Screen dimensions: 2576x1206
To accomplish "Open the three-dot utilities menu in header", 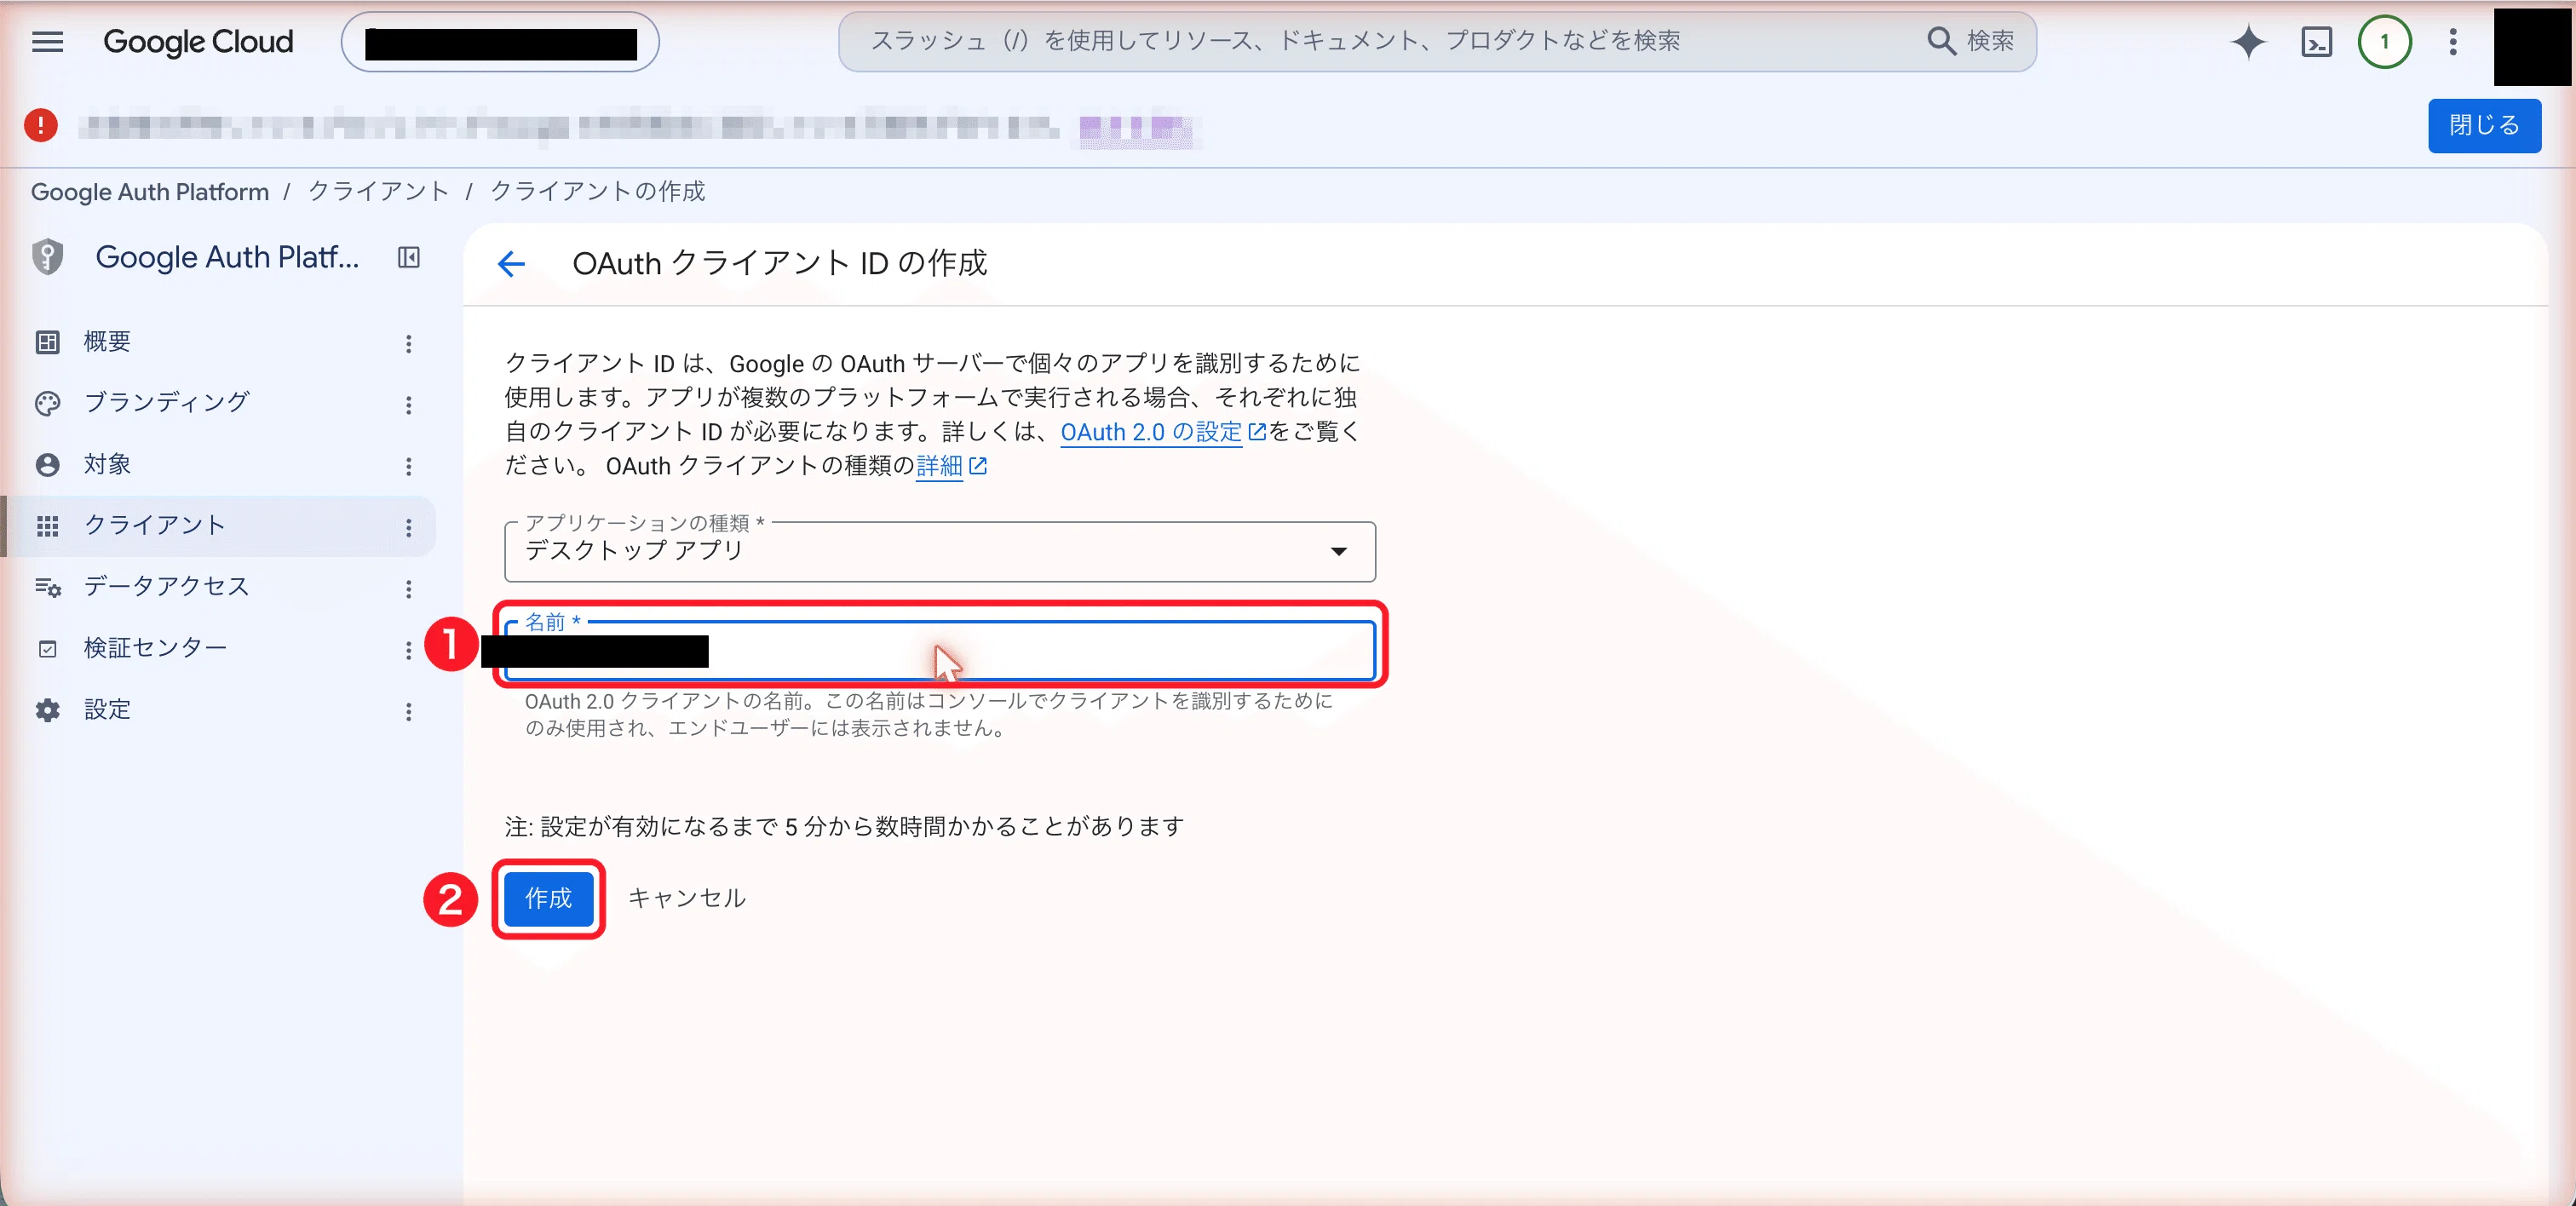I will (2452, 42).
